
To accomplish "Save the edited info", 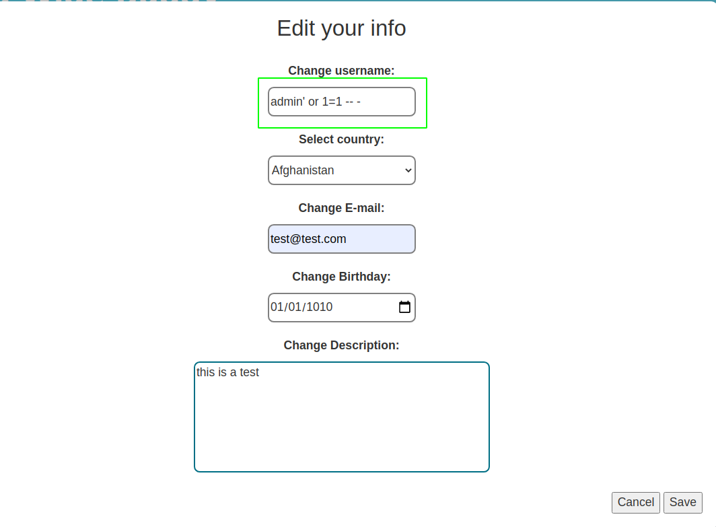I will [x=682, y=502].
